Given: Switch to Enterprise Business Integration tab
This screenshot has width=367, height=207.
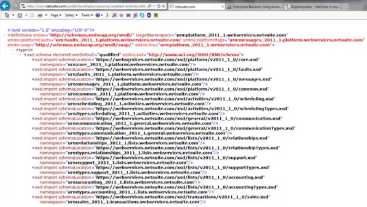Looking at the screenshot, I should (255, 7).
